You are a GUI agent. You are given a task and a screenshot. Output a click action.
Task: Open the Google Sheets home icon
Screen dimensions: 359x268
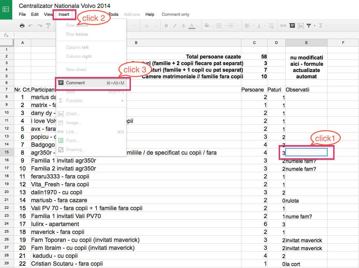6,9
